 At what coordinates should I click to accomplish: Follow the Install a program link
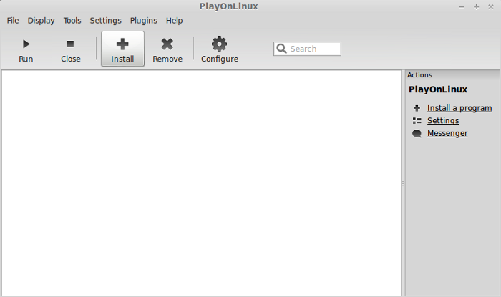point(459,108)
